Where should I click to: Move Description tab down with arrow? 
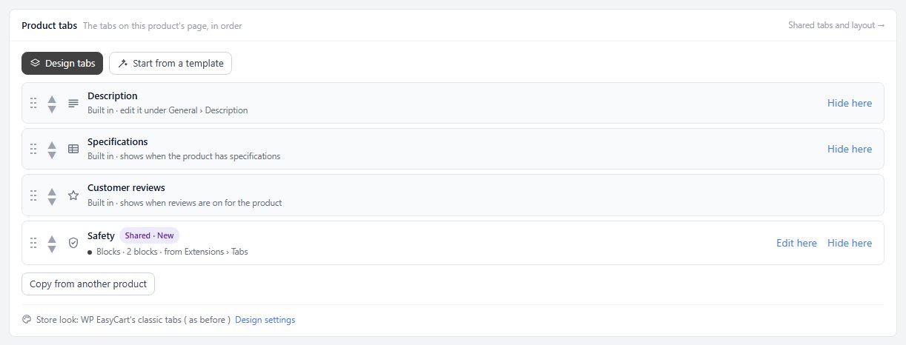click(52, 109)
